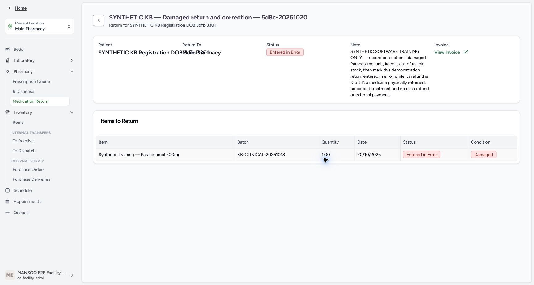This screenshot has width=534, height=285.
Task: Click the quantity value 1.00
Action: click(x=326, y=155)
